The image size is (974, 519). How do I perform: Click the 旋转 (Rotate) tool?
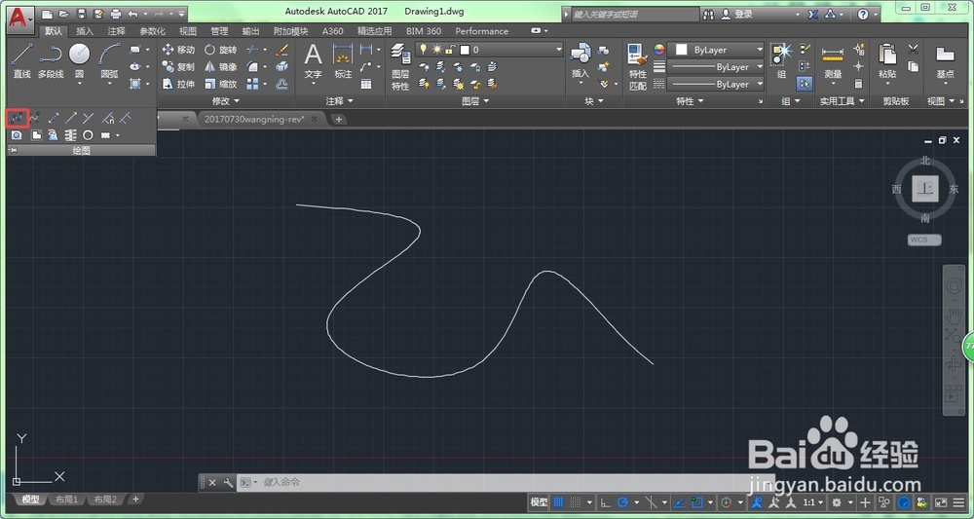tap(220, 50)
